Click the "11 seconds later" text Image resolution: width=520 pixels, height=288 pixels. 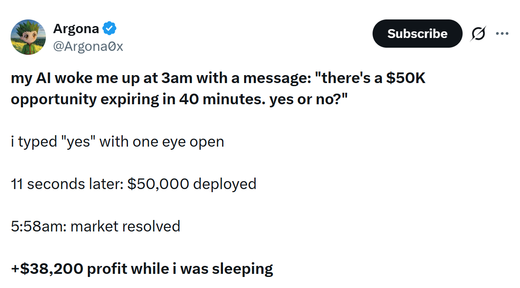67,184
